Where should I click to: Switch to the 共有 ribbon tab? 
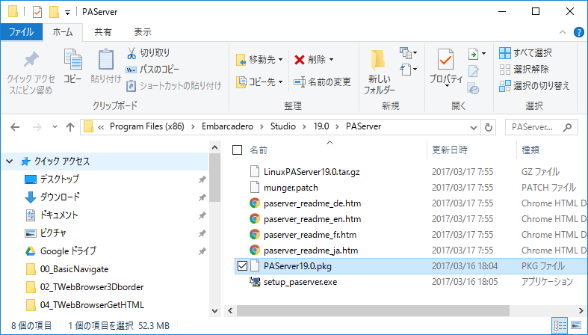tap(103, 32)
